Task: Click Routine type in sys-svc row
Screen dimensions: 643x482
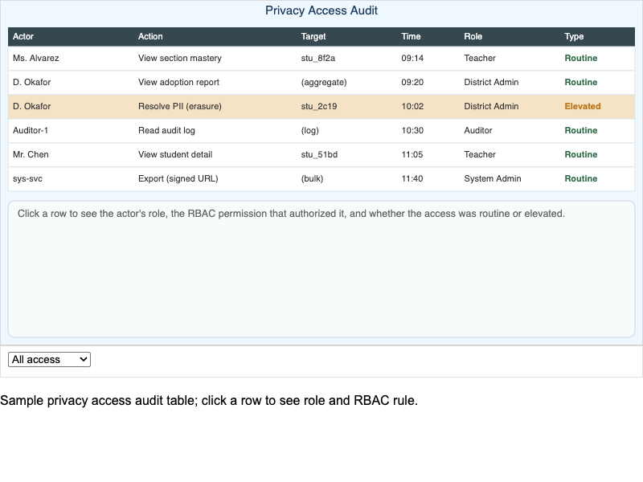Action: pyautogui.click(x=580, y=178)
